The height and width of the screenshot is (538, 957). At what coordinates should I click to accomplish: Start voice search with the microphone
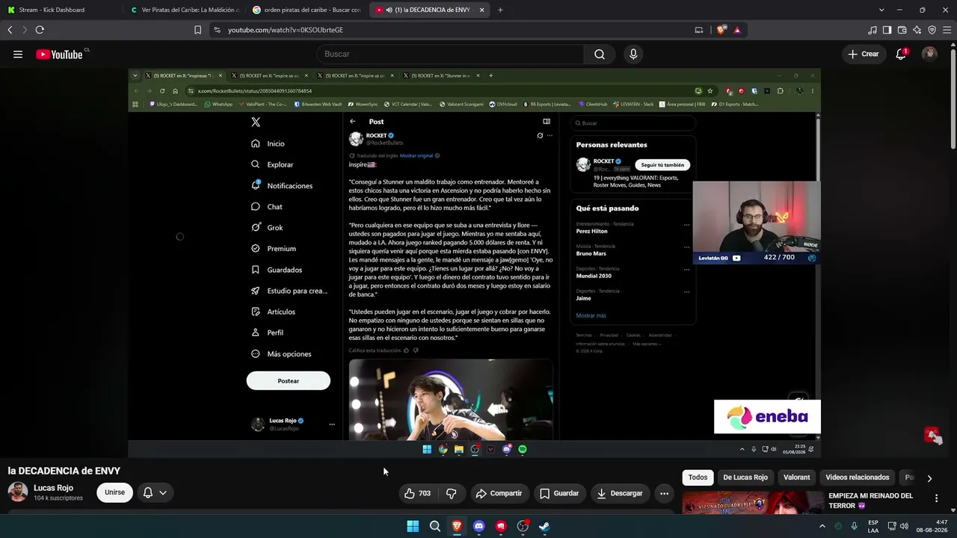coord(633,54)
